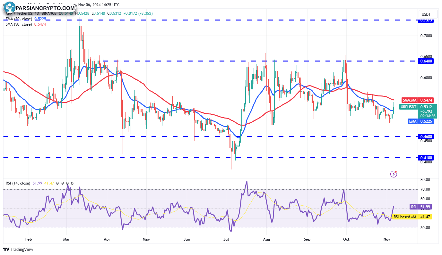
Task: Click the Mar label on time axis
Action: click(67, 239)
